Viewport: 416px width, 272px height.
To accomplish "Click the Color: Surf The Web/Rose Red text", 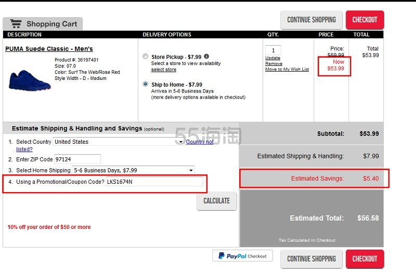I will tap(87, 72).
